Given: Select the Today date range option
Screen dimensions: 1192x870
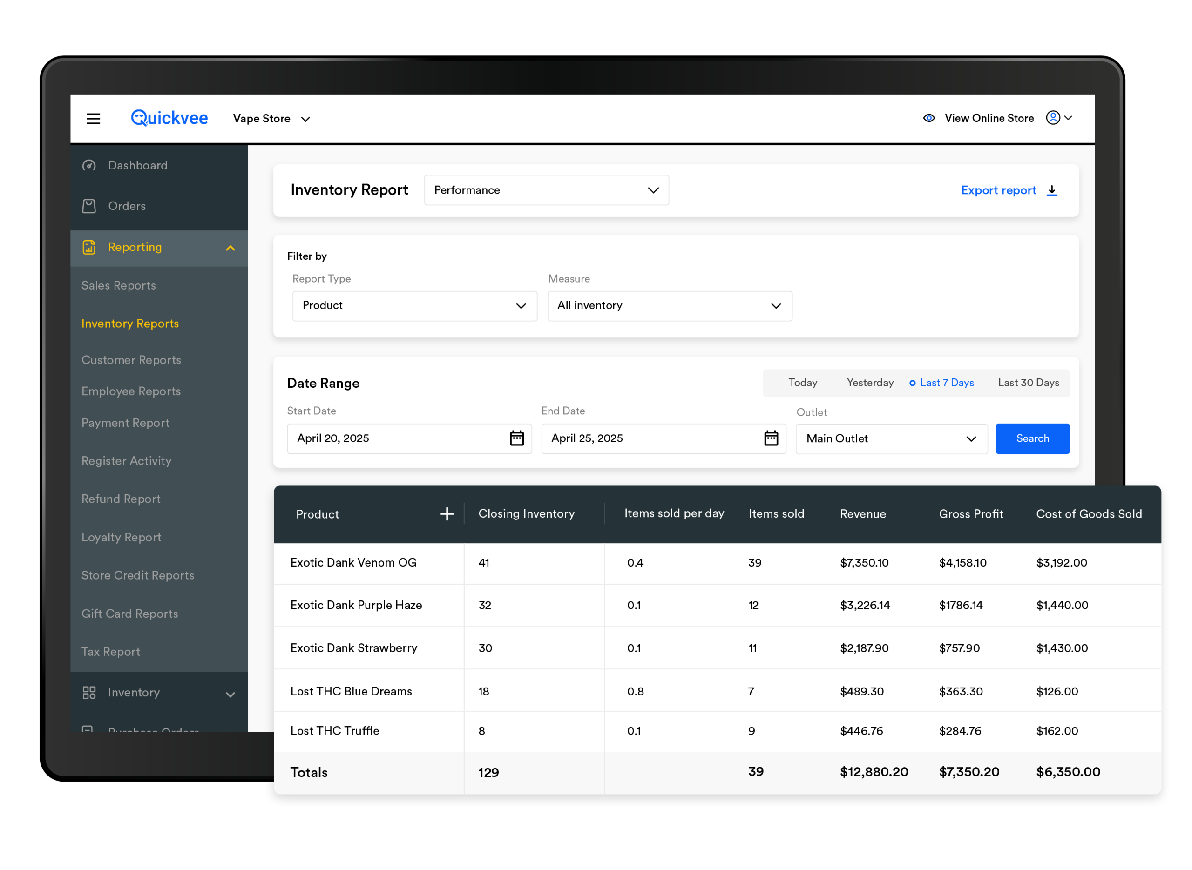Looking at the screenshot, I should pos(802,383).
